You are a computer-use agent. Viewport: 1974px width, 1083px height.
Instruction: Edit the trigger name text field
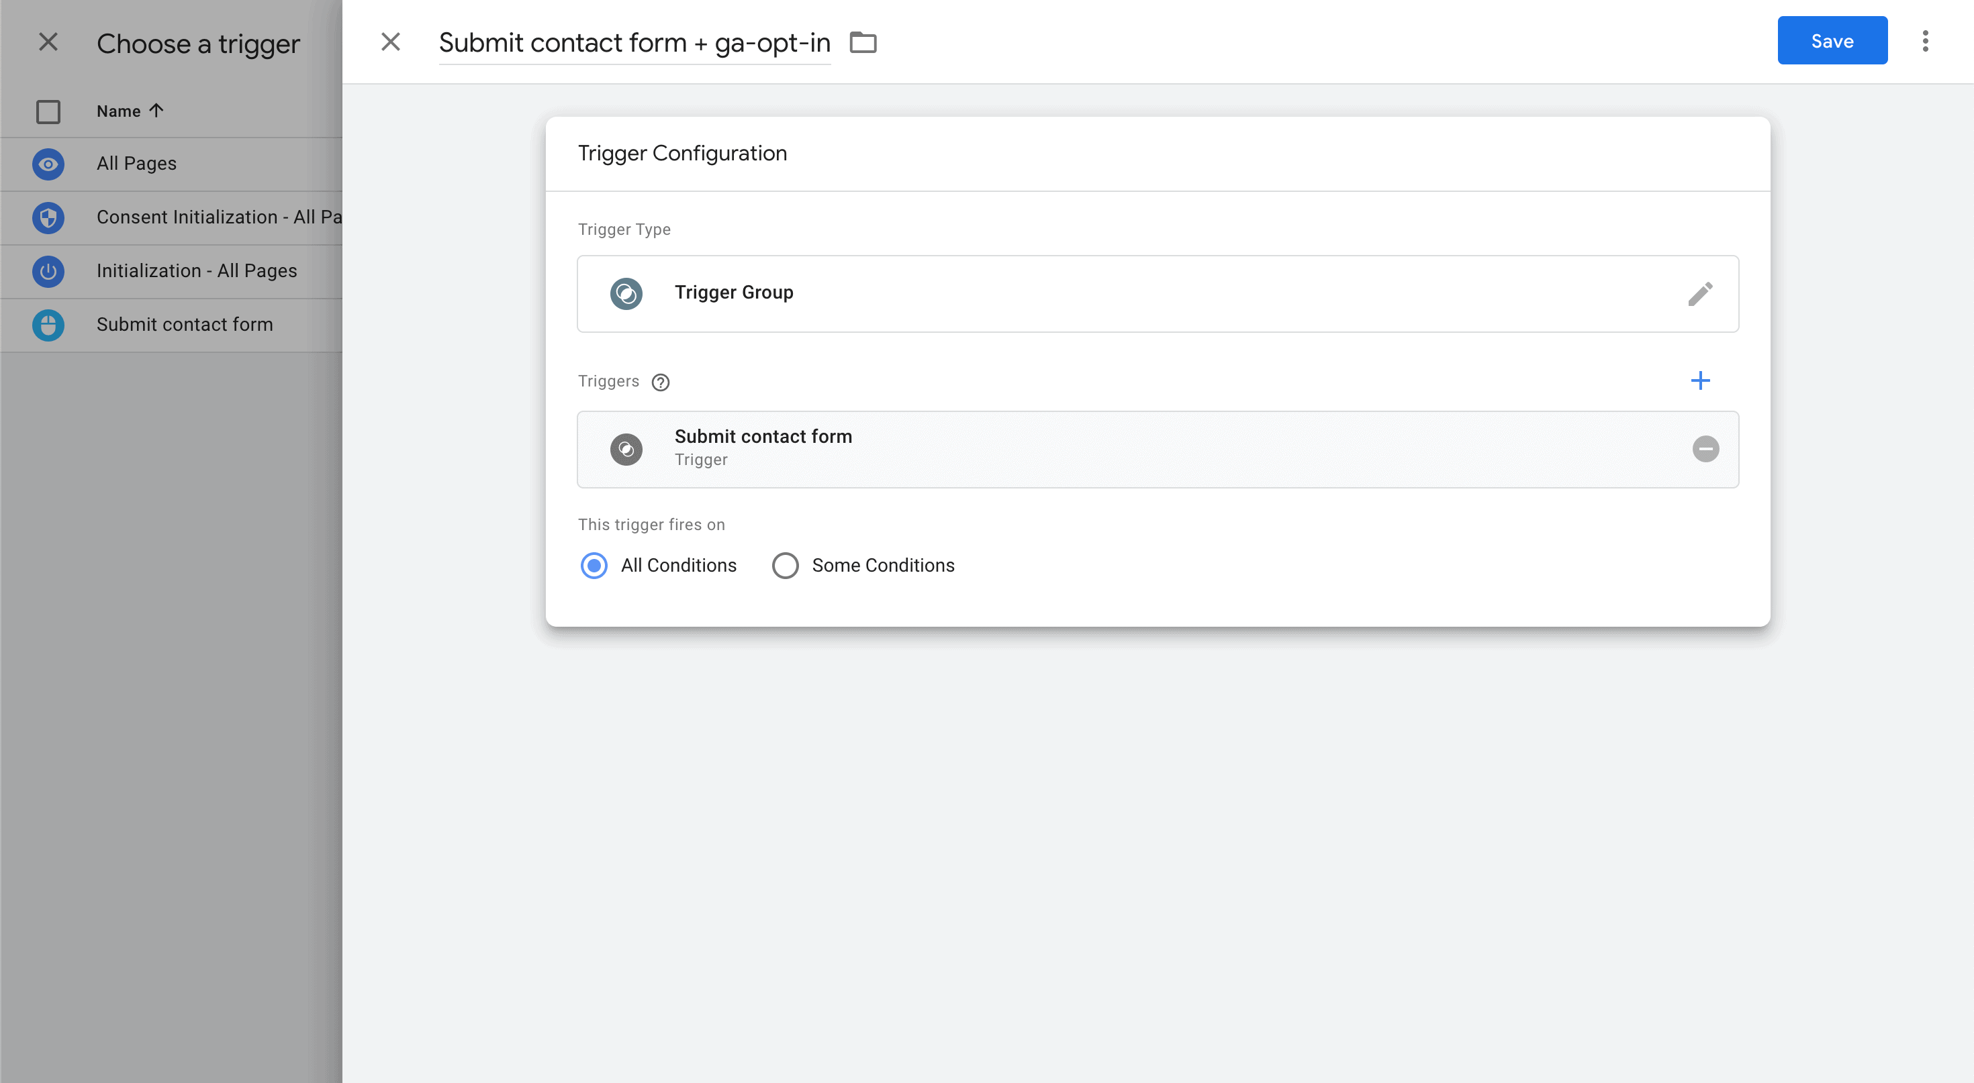pyautogui.click(x=634, y=43)
